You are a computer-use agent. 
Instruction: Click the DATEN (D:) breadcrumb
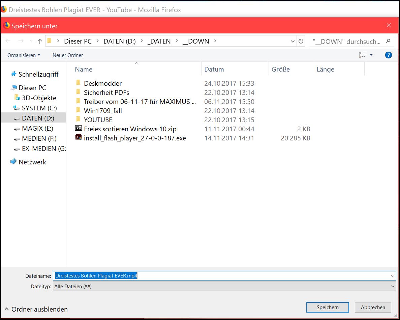[120, 41]
